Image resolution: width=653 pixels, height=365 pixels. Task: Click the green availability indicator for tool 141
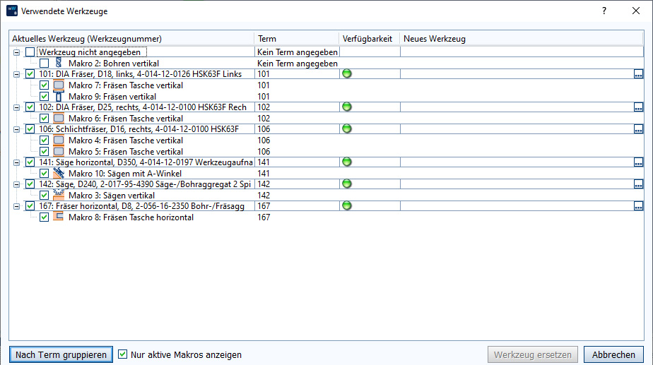[x=347, y=162]
